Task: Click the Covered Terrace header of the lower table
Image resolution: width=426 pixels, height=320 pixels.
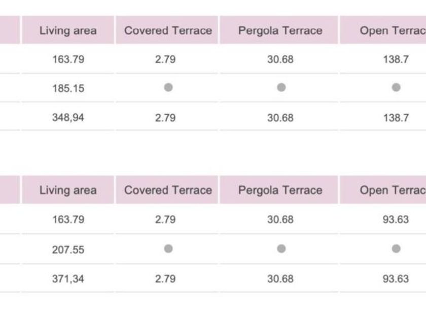Action: click(x=168, y=190)
